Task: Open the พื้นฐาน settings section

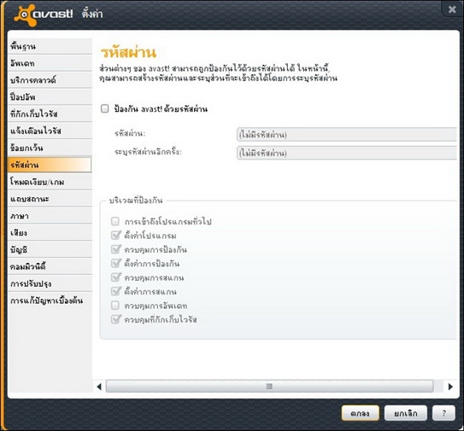Action: (50, 46)
